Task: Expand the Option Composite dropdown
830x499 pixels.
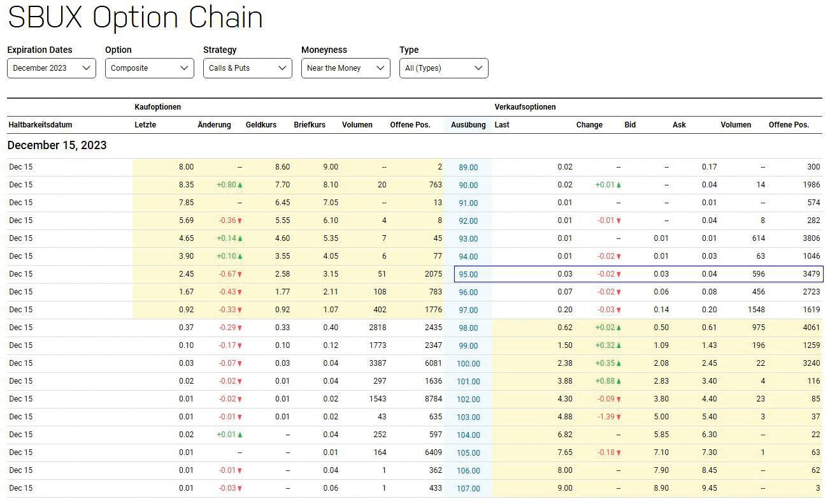Action: pos(150,68)
